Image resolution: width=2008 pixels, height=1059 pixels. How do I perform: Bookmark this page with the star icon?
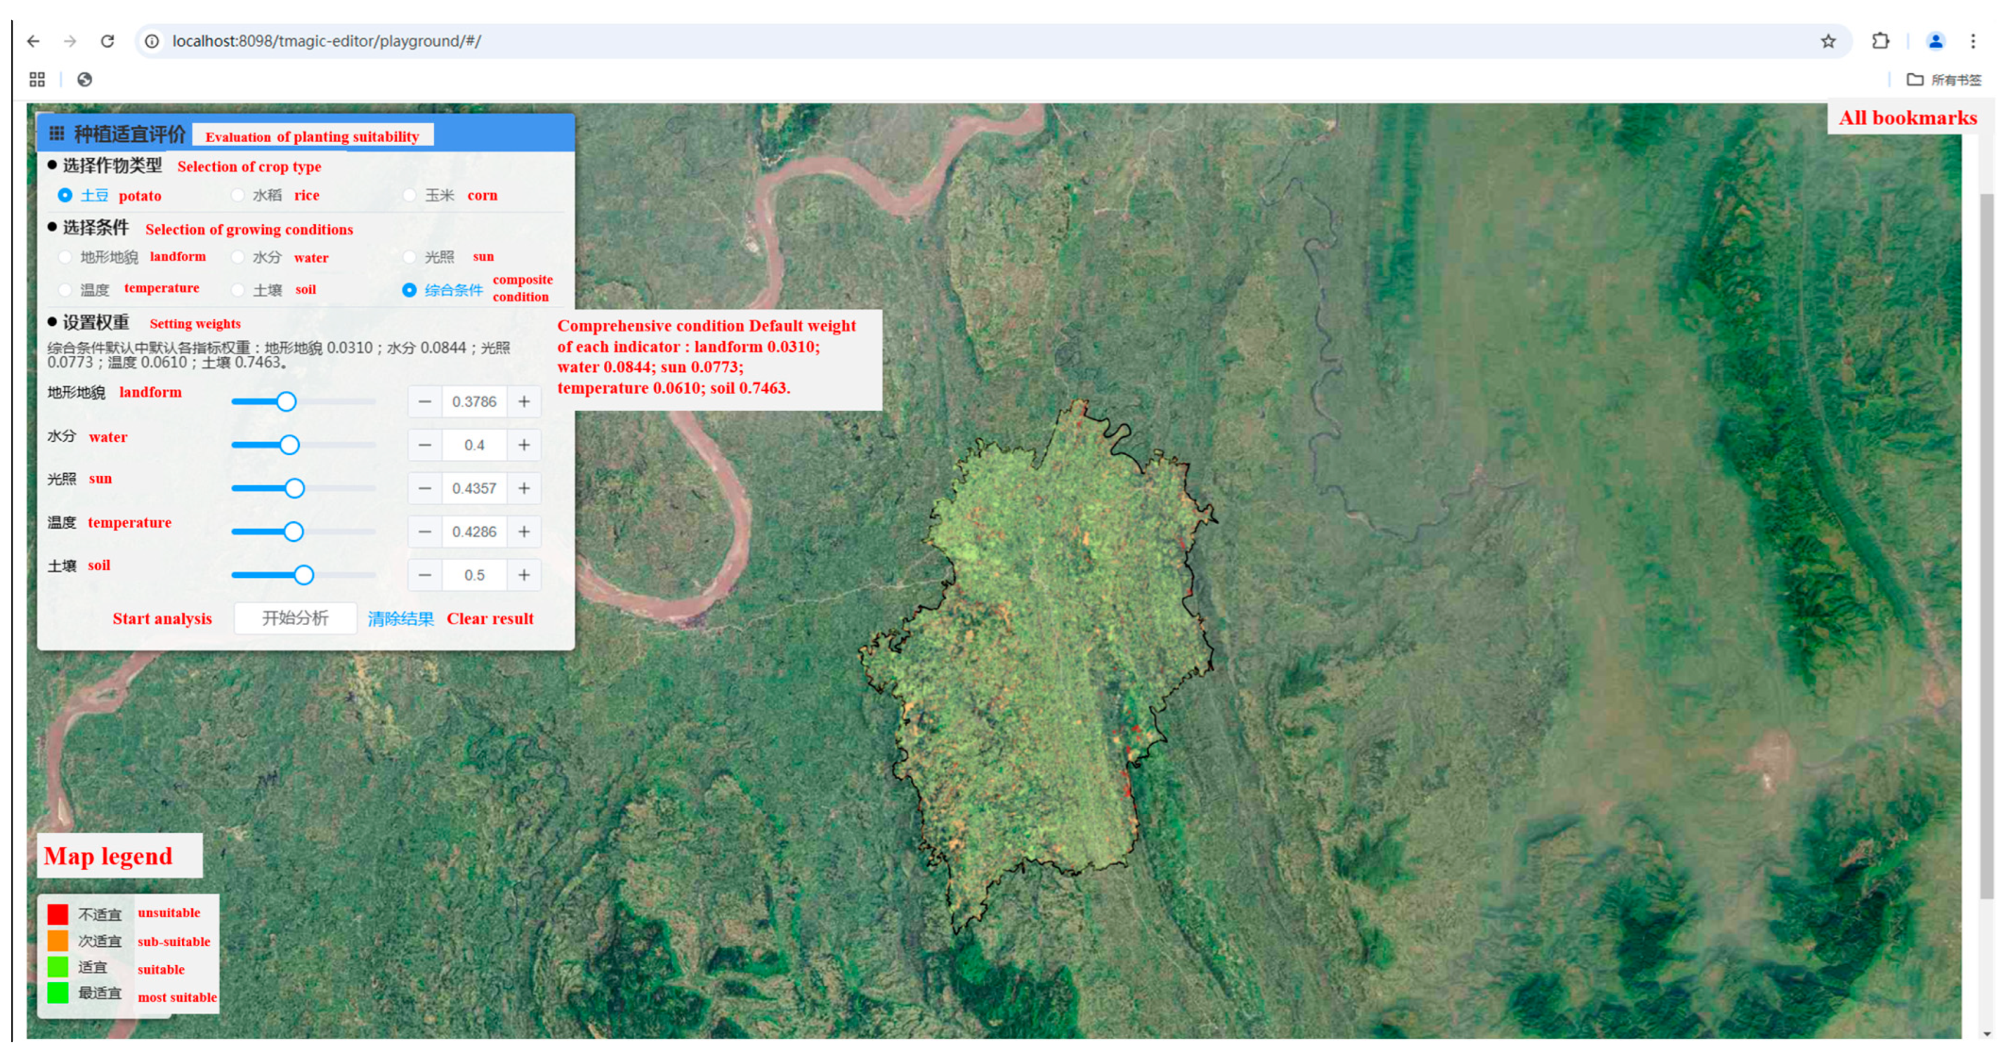pos(1828,41)
